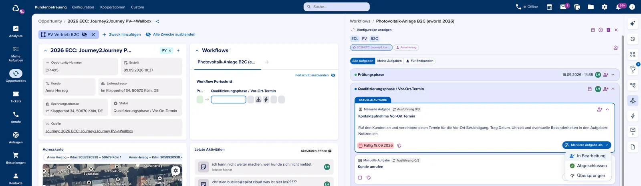Share the opportunity via share icon

[157, 21]
